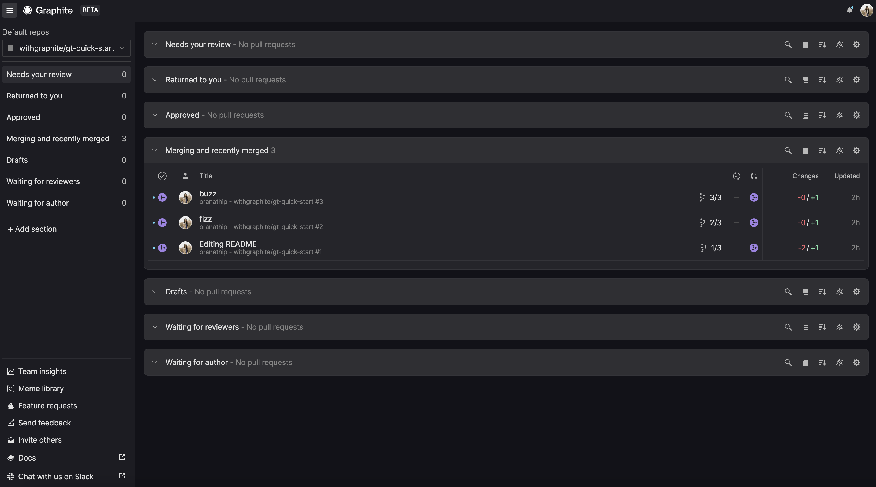Select Returned to you in sidebar
This screenshot has width=876, height=487.
click(66, 96)
